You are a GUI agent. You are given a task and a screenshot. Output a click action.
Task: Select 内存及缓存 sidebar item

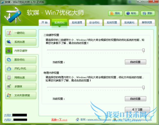(22, 51)
